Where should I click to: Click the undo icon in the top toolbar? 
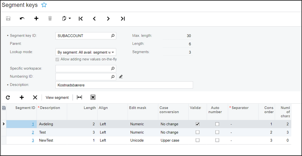click(22, 19)
